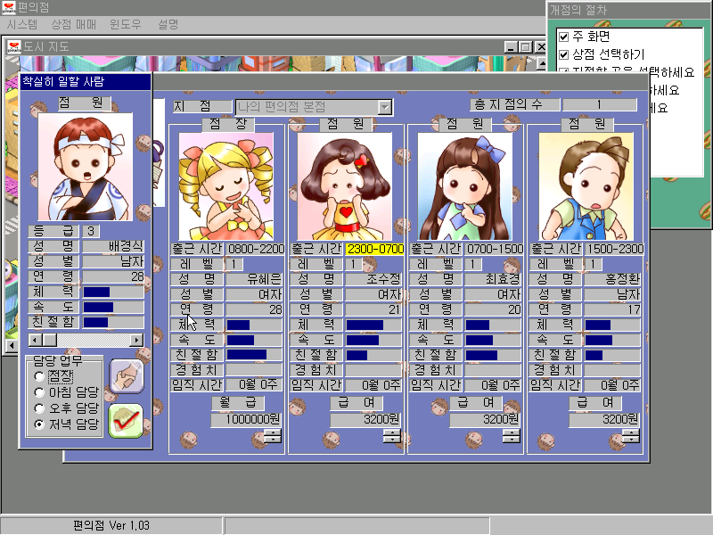This screenshot has width=713, height=535.
Task: Click shift time 1500-2300
Action: (615, 249)
